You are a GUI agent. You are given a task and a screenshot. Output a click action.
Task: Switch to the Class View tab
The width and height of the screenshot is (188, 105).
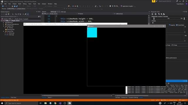point(14,97)
